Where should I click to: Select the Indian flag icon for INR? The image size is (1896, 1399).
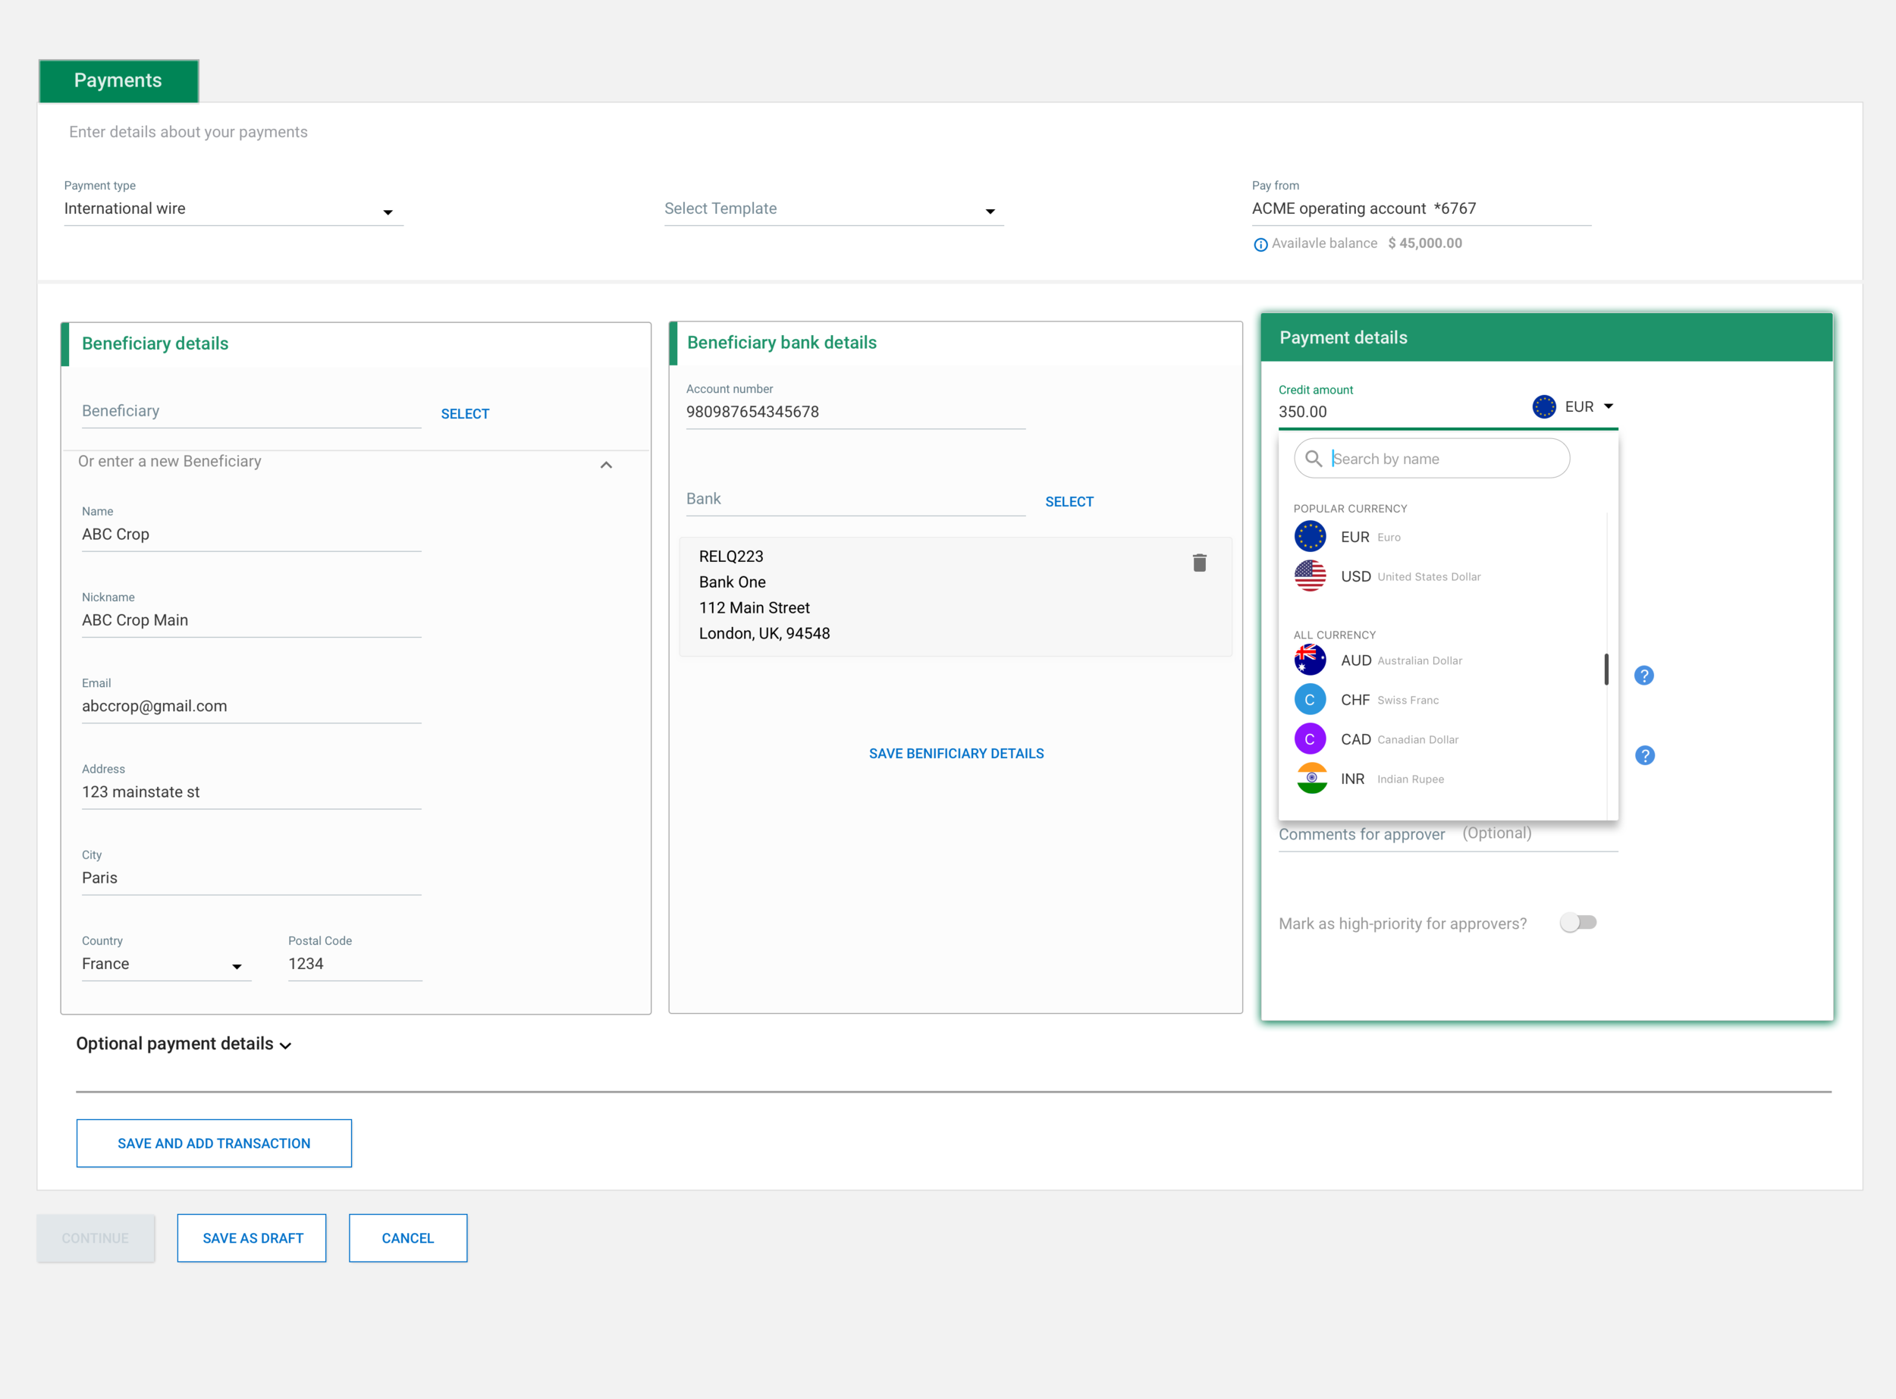(1311, 779)
